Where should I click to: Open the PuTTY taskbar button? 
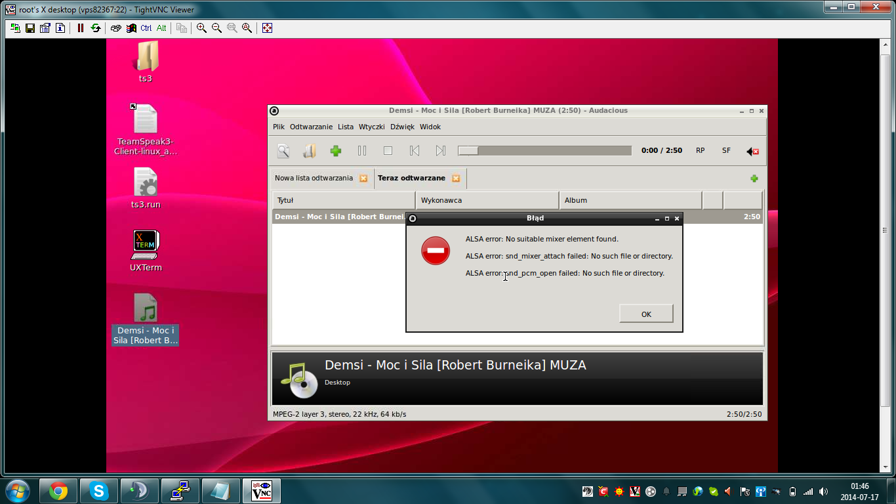pyautogui.click(x=180, y=490)
